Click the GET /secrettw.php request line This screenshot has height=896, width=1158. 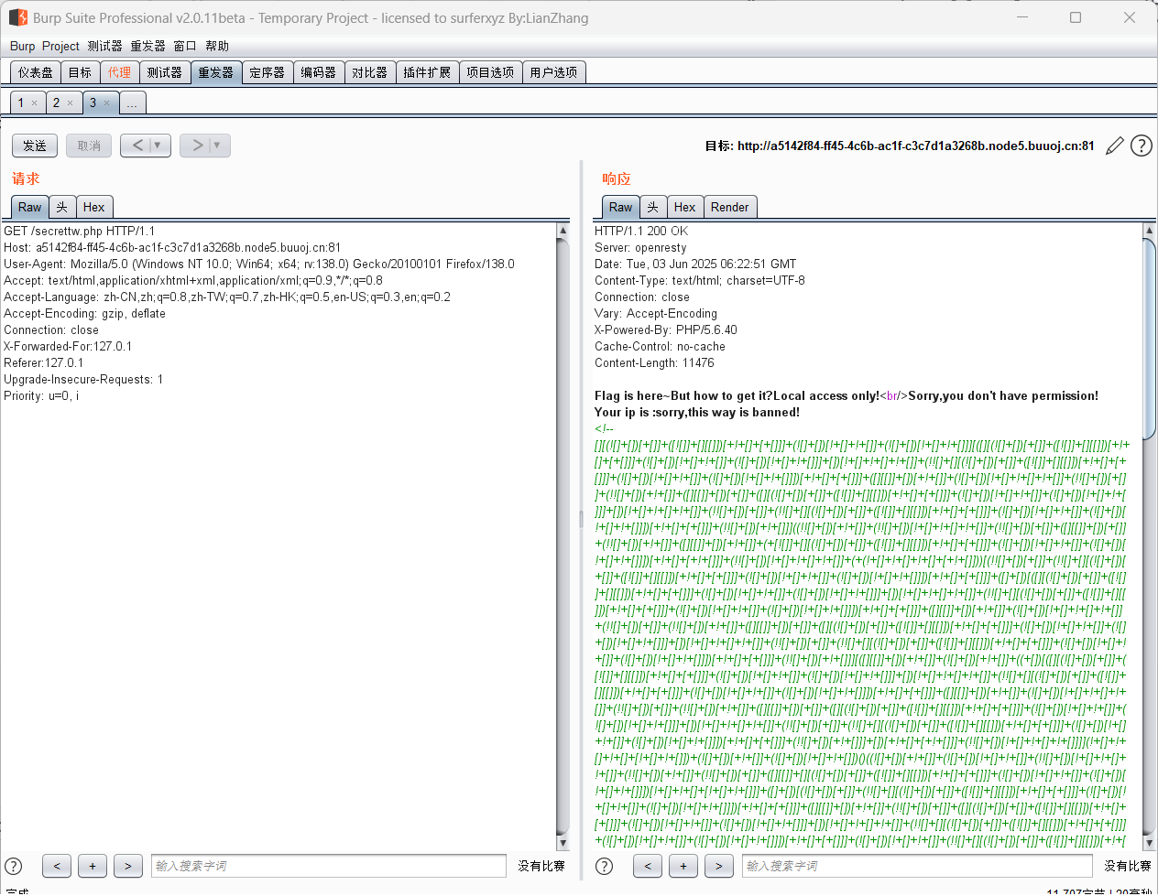pyautogui.click(x=79, y=232)
